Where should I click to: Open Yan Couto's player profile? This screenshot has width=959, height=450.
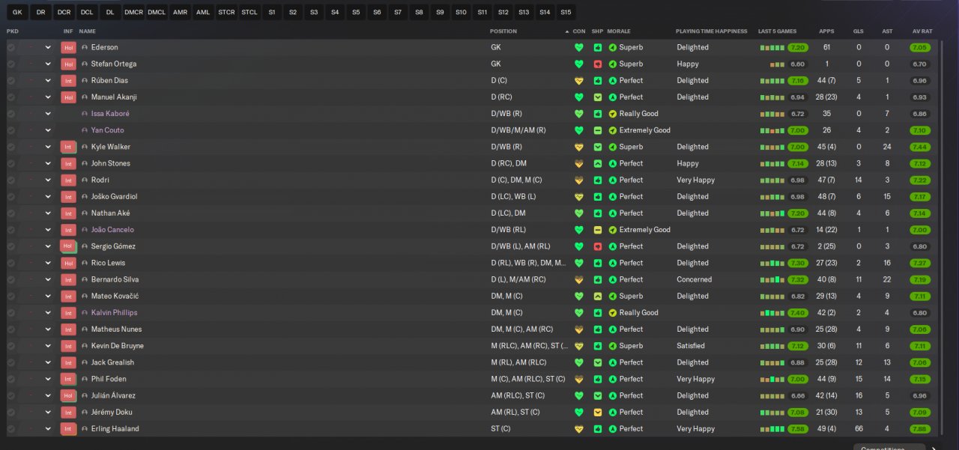[x=107, y=130]
